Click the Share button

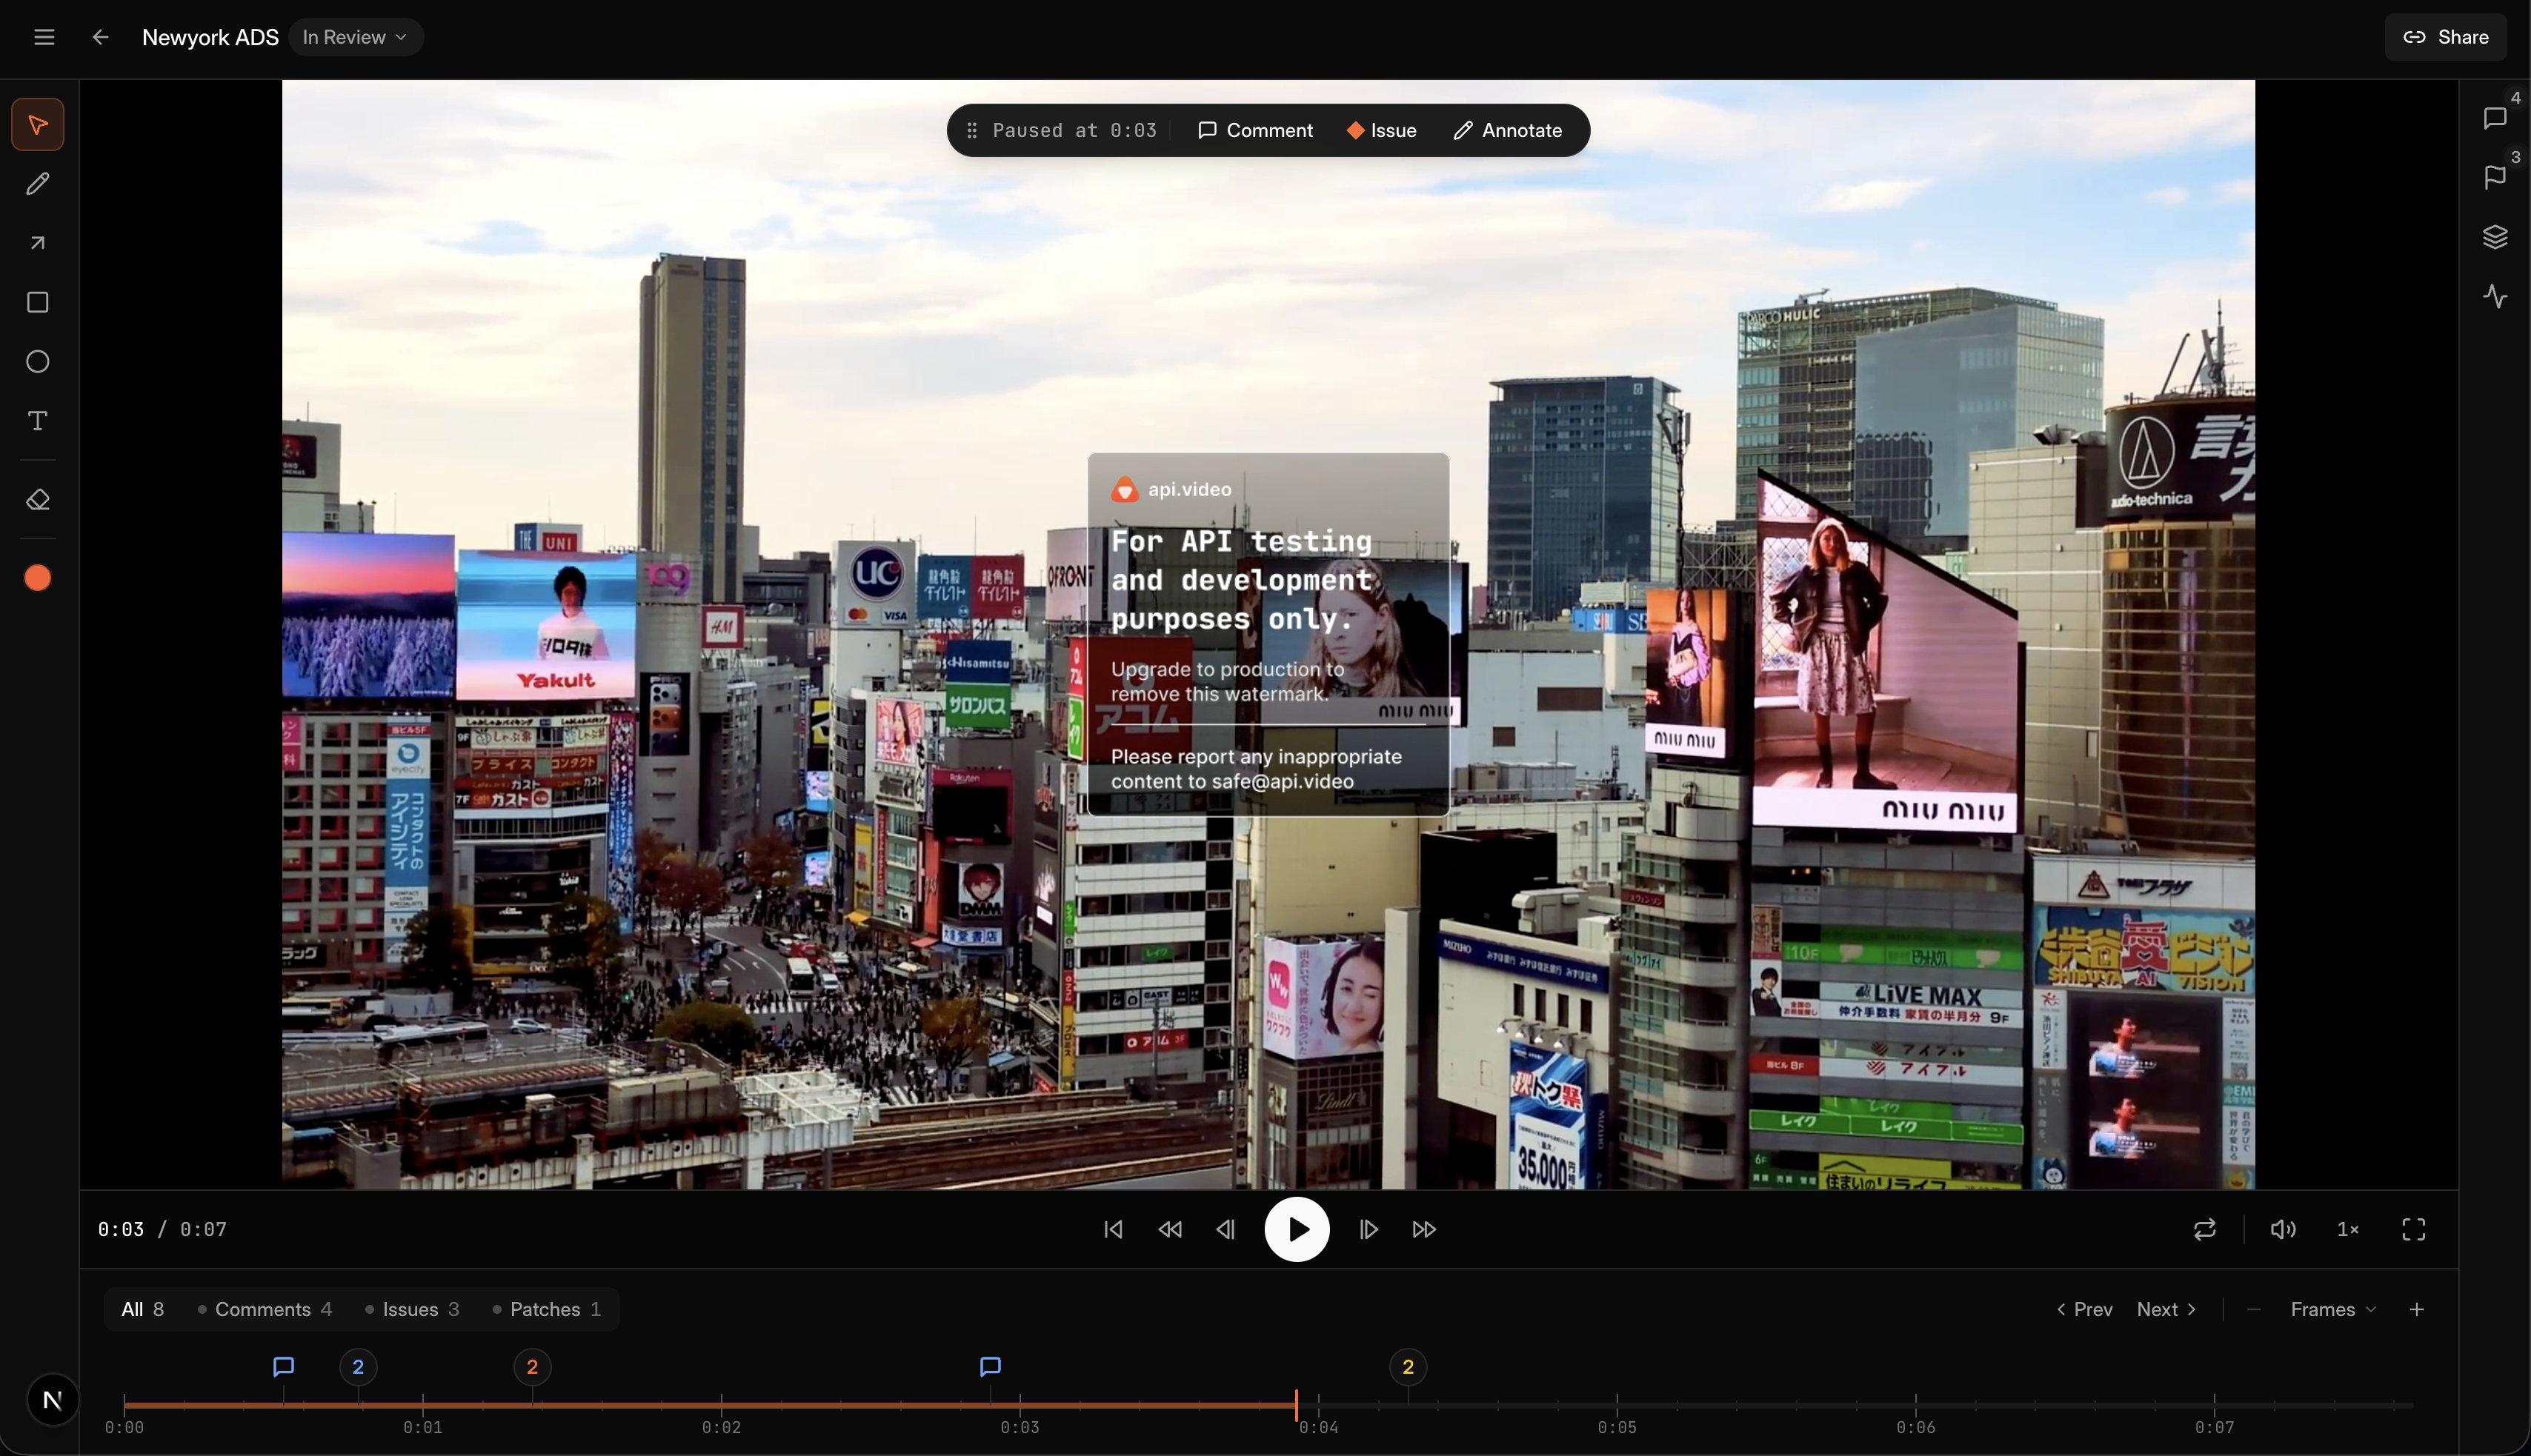click(x=2446, y=37)
